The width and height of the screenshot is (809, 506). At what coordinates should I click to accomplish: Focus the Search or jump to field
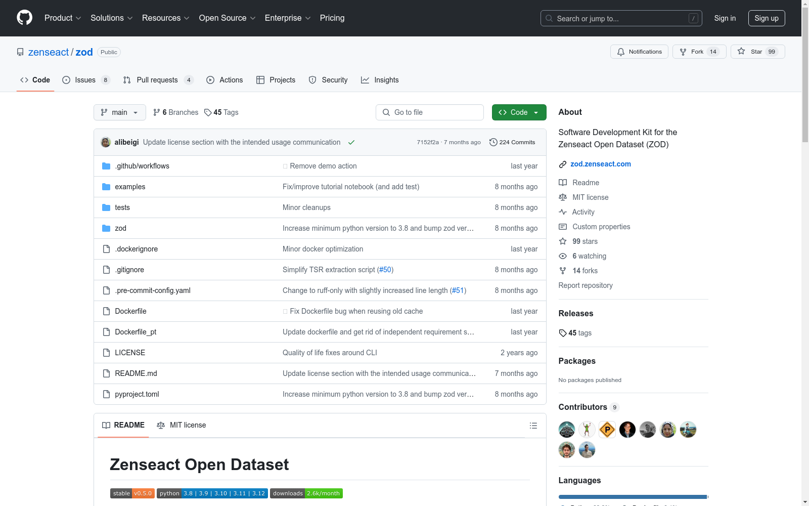tap(621, 18)
